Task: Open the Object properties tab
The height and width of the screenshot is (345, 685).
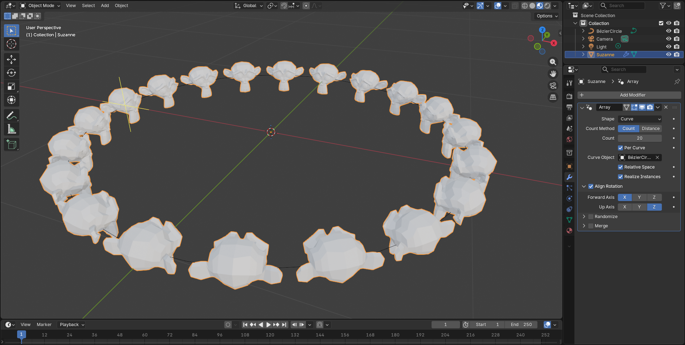Action: pyautogui.click(x=569, y=166)
